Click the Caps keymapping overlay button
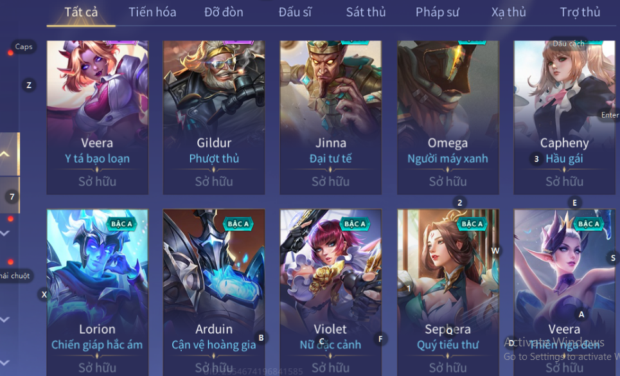Image resolution: width=620 pixels, height=376 pixels. (24, 47)
